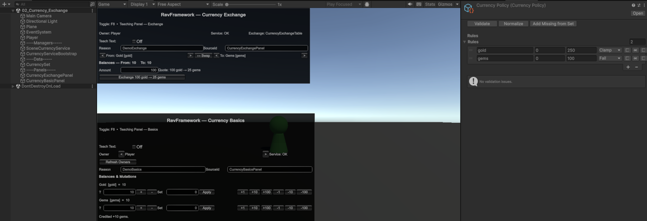
Task: Remove a rule with the minus icon
Action: [x=636, y=67]
